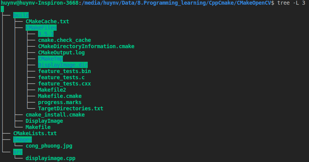Click the highlighted Images directory
This screenshot has height=162, width=309.
click(x=23, y=139)
